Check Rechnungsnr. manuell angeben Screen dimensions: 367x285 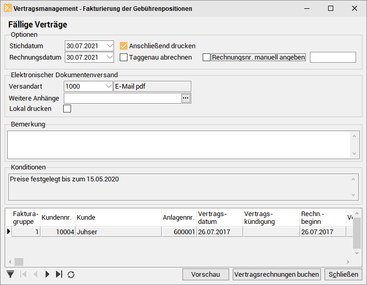[x=206, y=58]
